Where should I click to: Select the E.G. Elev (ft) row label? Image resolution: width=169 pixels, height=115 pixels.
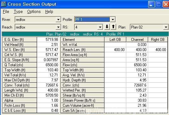pos(20,40)
